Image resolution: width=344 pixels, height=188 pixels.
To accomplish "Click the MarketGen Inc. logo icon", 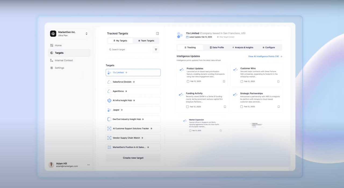I will (53, 34).
